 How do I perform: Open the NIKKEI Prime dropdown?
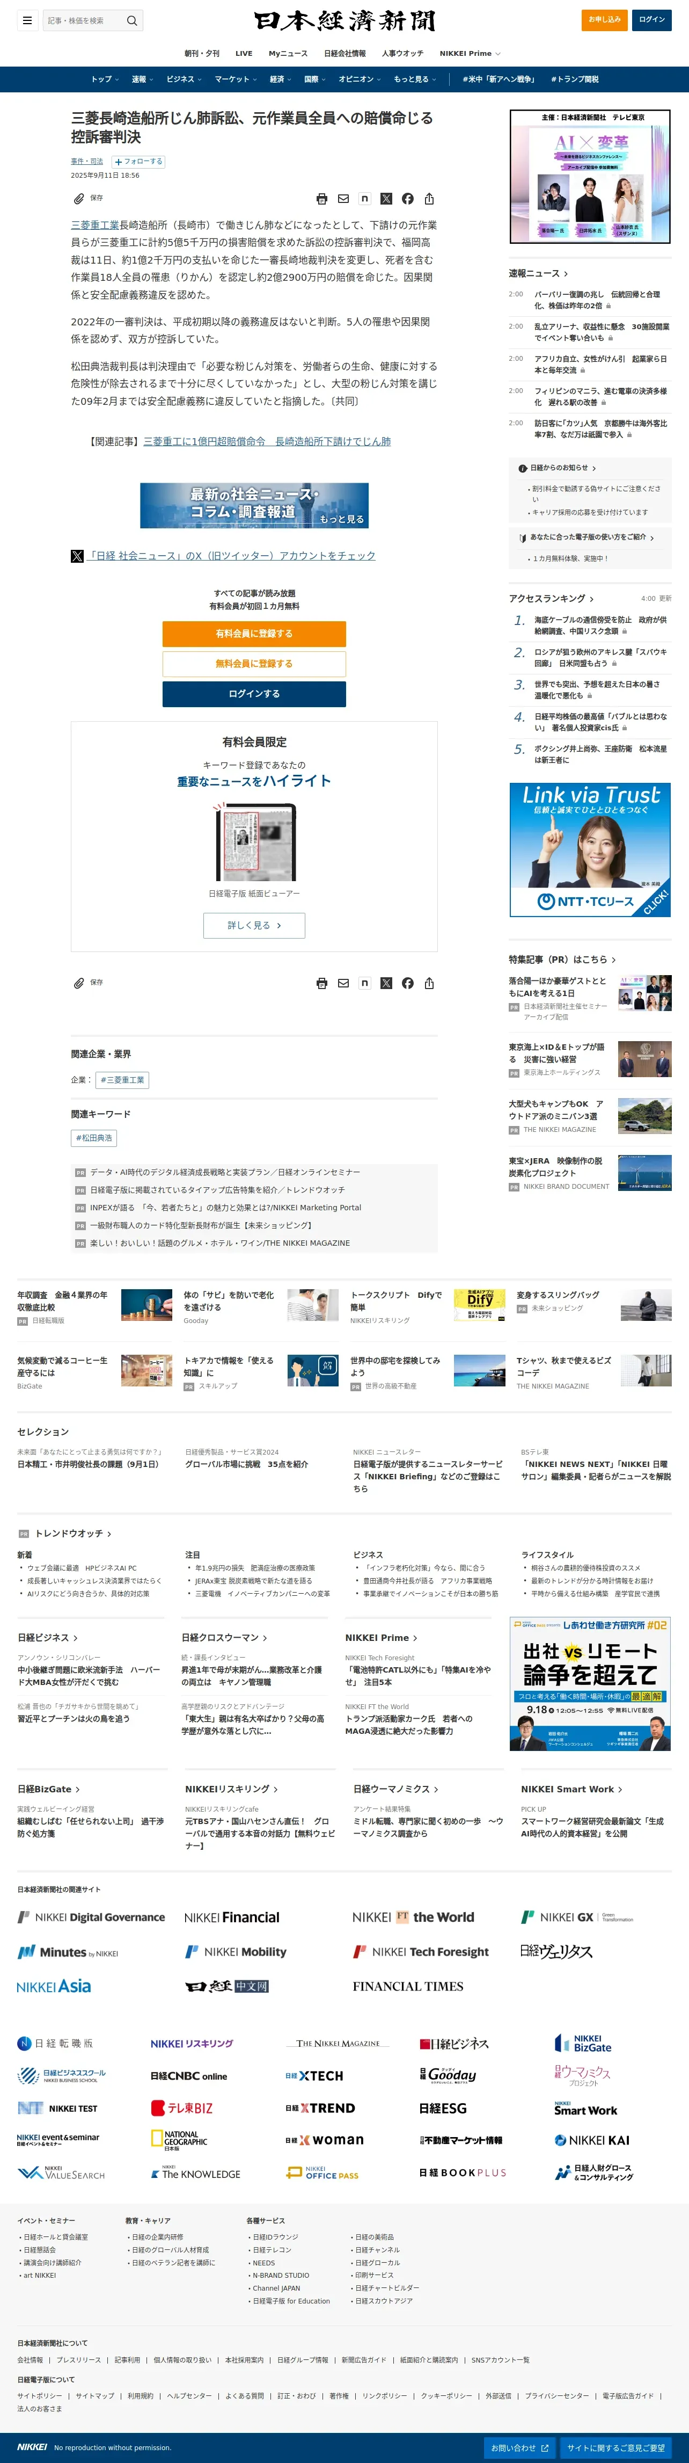(469, 54)
